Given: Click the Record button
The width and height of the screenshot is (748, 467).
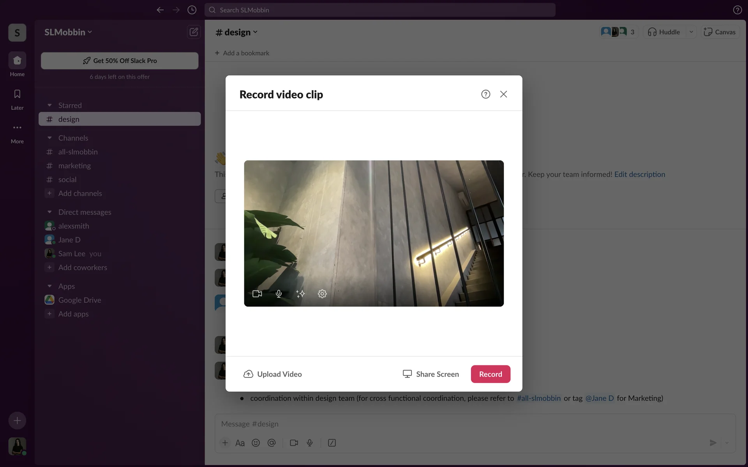Looking at the screenshot, I should (x=490, y=374).
